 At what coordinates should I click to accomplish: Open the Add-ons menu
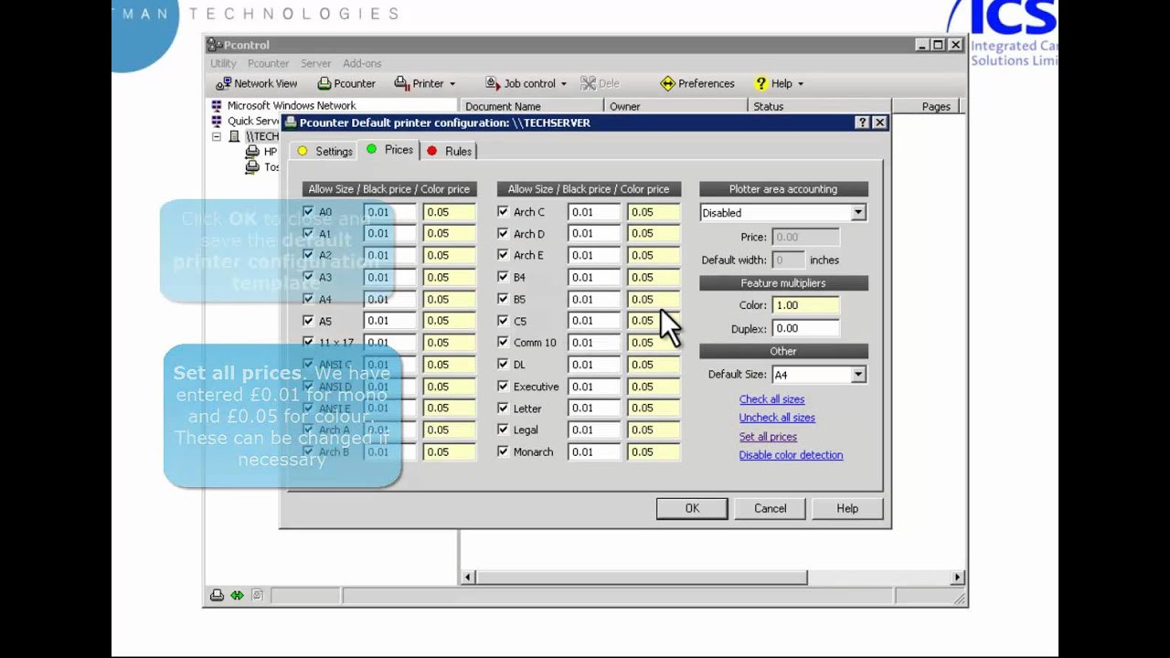[x=362, y=63]
